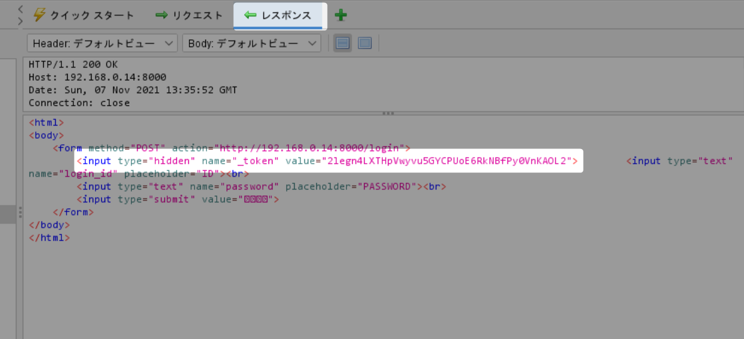744x339 pixels.
Task: Open the クイック スタート tab
Action: click(84, 15)
